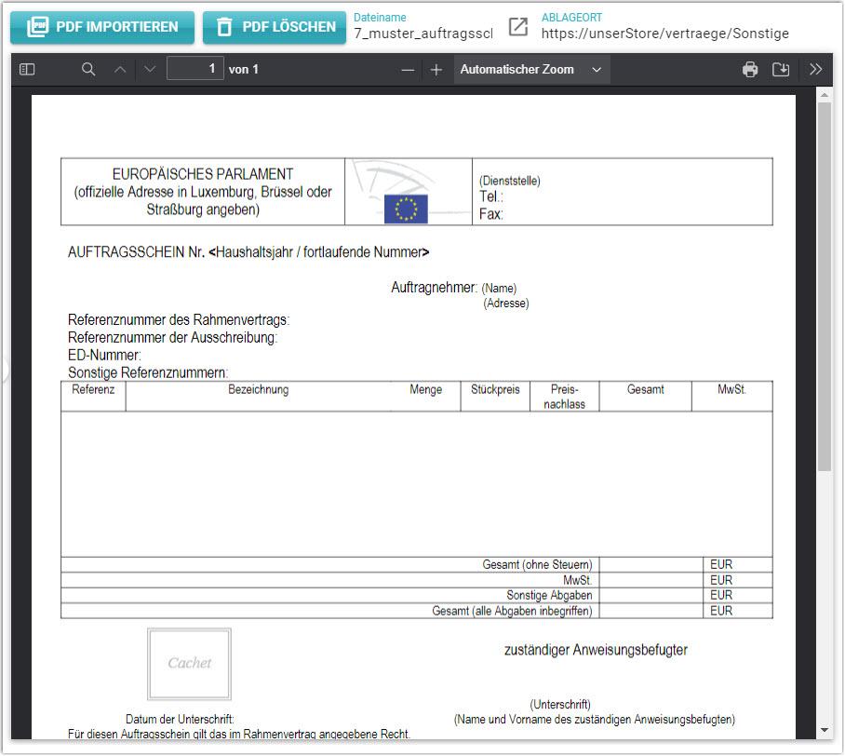Zoom out with the minus icon
This screenshot has height=756, width=845.
407,70
